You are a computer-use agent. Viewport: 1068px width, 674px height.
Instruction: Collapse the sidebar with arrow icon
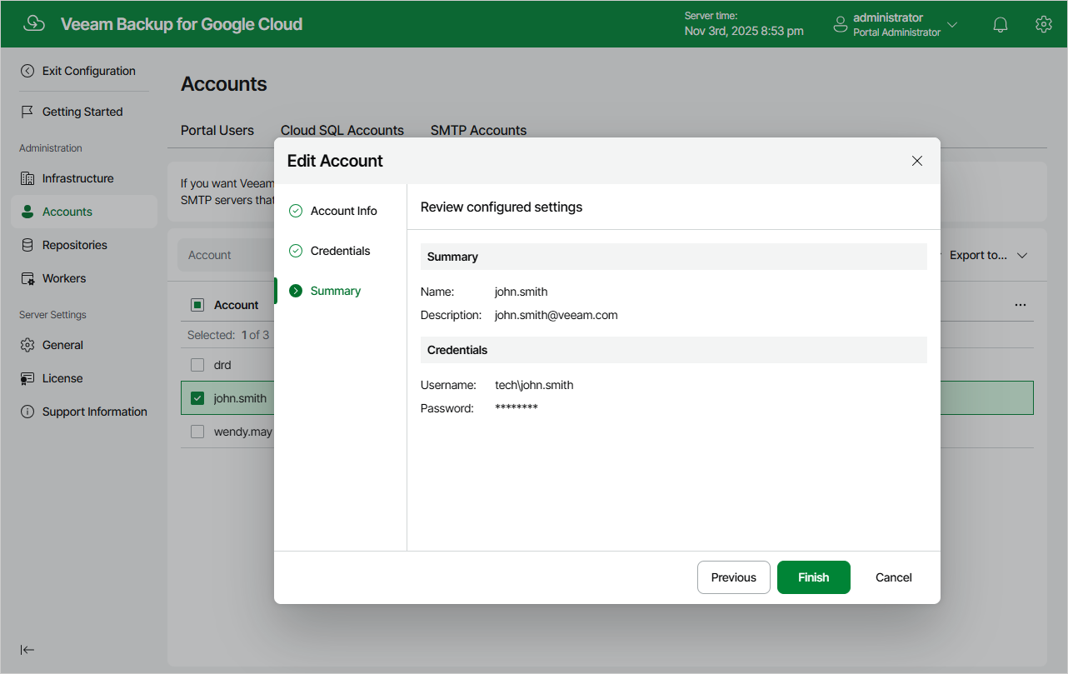click(27, 650)
